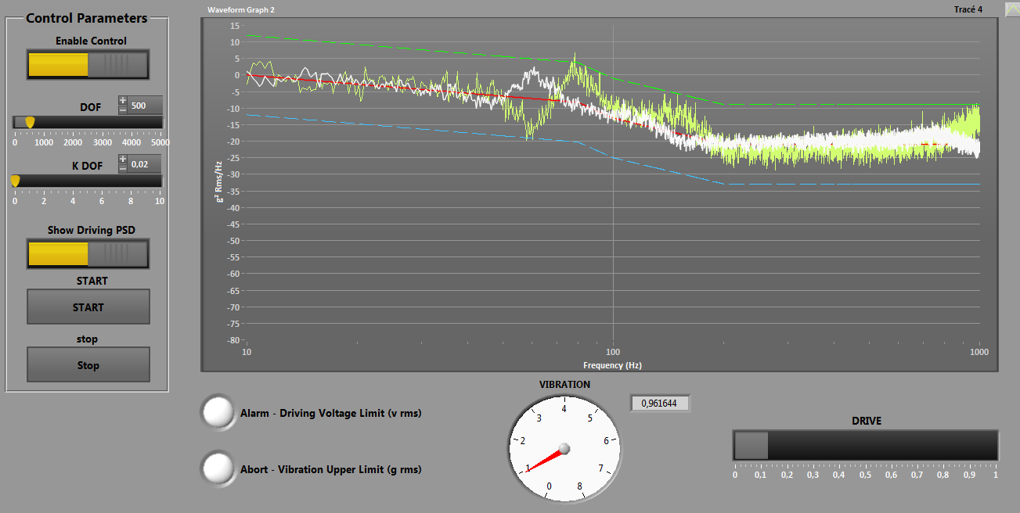
Task: Toggle the Show Driving PSD switch
Action: pyautogui.click(x=88, y=253)
